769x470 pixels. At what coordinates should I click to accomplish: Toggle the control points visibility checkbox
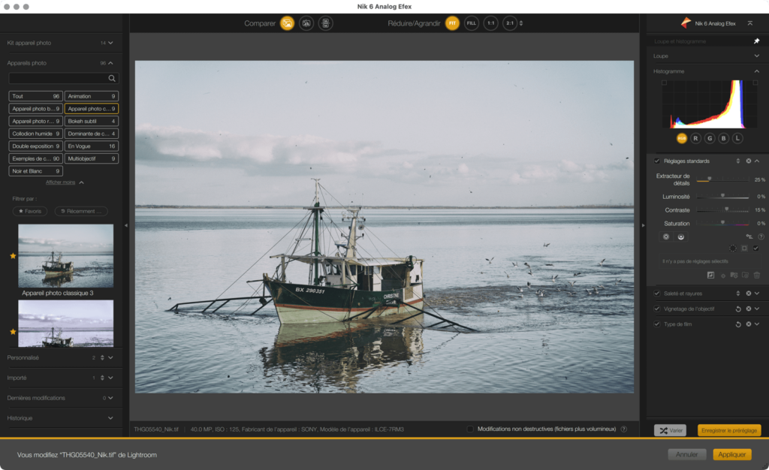click(x=755, y=248)
